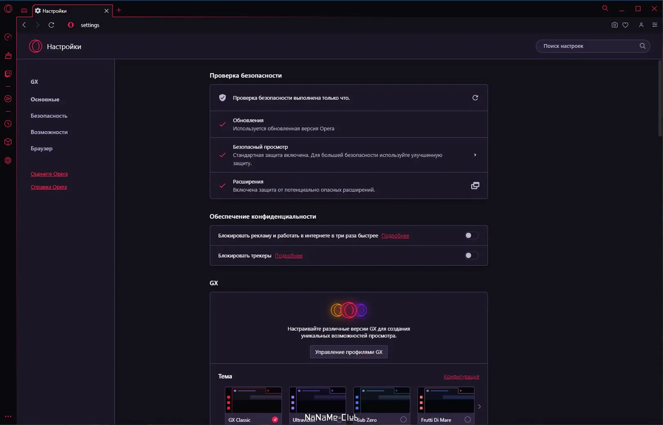This screenshot has width=663, height=425.
Task: Reload the settings page
Action: click(x=51, y=25)
